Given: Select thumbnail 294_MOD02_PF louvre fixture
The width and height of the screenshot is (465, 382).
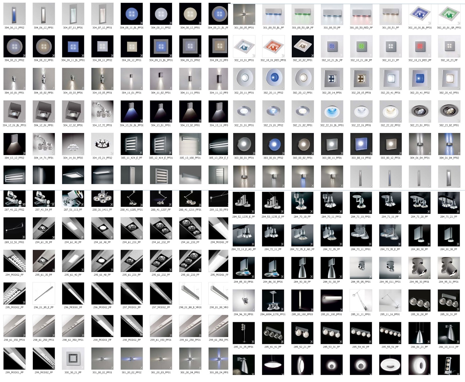Looking at the screenshot, I should [x=15, y=261].
